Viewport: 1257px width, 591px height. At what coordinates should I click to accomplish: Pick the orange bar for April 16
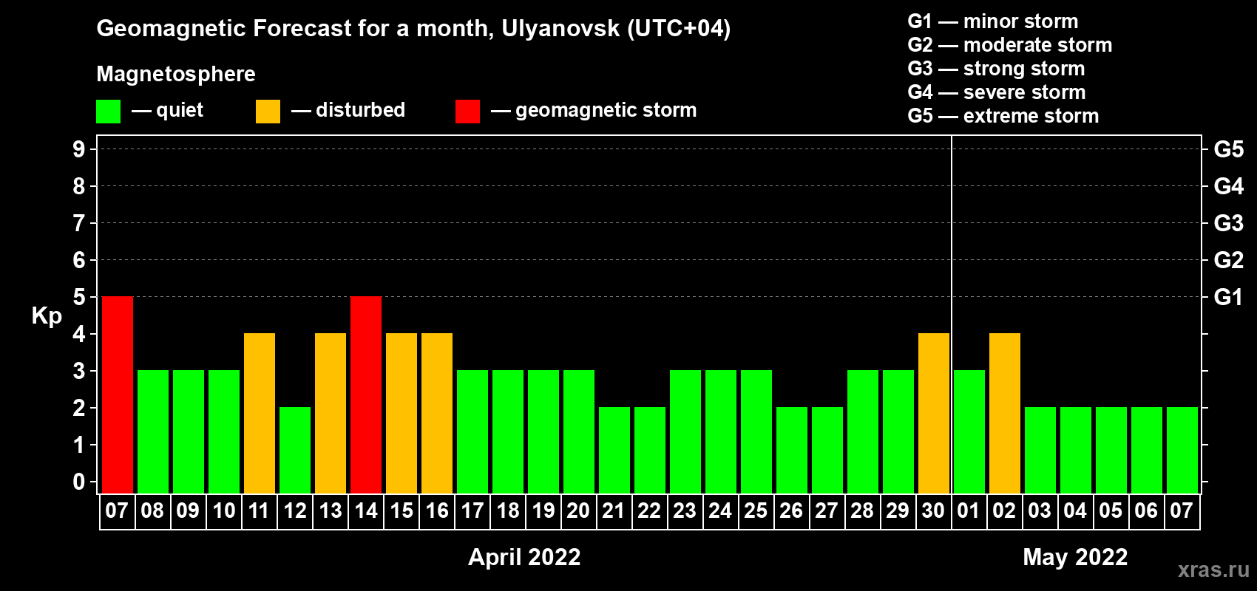[437, 414]
